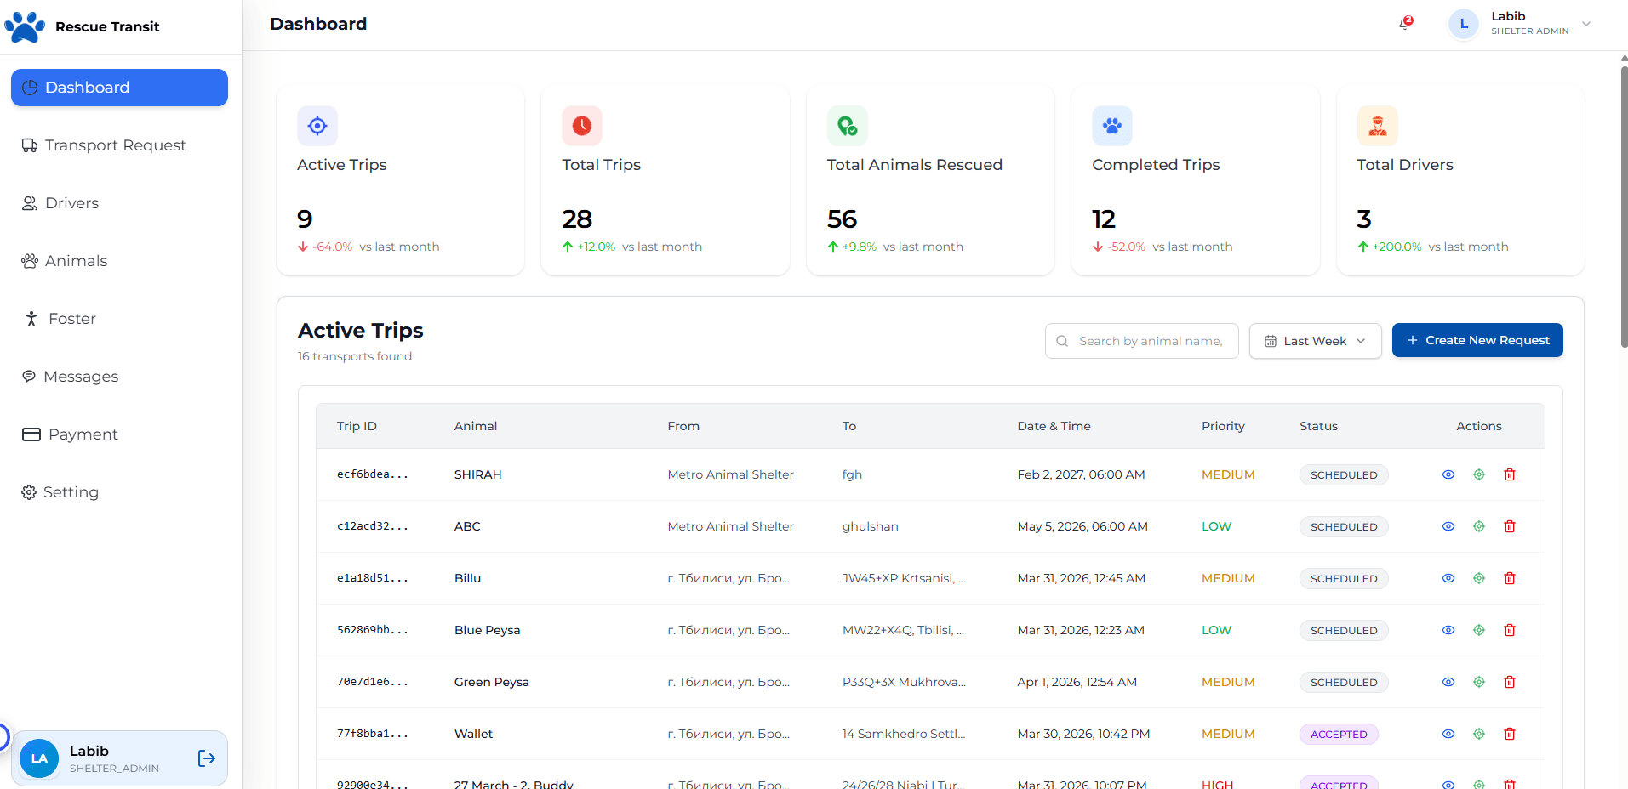Click the Trip ID column header
Image resolution: width=1628 pixels, height=789 pixels.
pyautogui.click(x=357, y=426)
